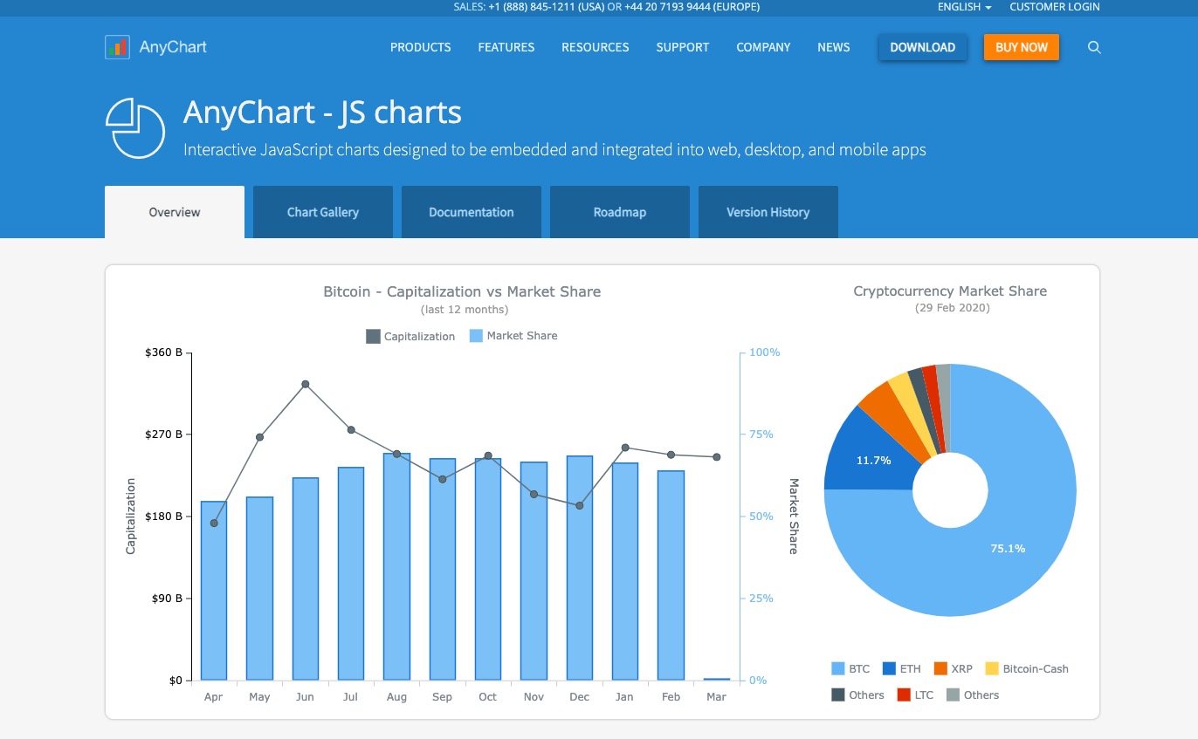Viewport: 1198px width, 739px height.
Task: Open the NEWS menu item
Action: pos(834,47)
